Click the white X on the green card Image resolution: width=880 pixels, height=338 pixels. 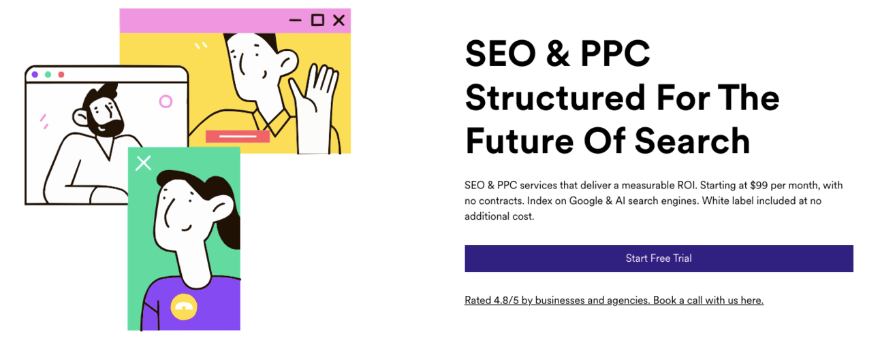(x=143, y=163)
